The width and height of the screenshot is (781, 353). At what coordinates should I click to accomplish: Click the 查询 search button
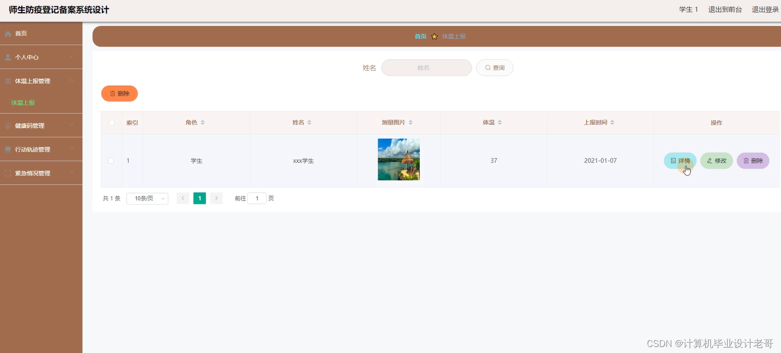pyautogui.click(x=495, y=68)
